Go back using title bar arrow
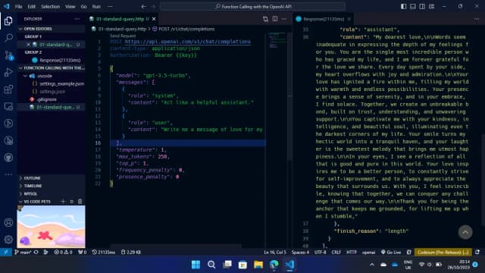 (143, 7)
